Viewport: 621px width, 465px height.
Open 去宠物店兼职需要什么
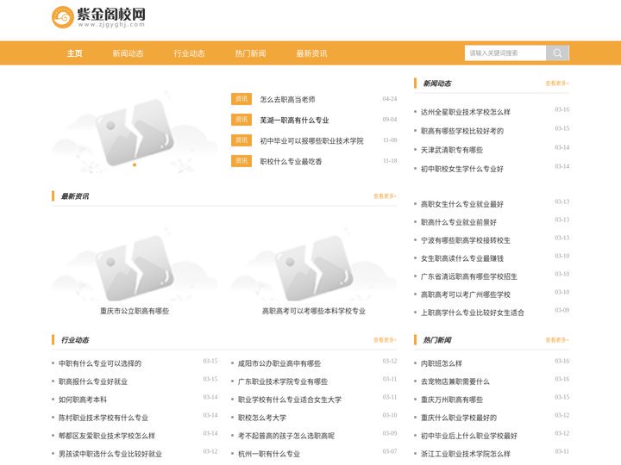click(455, 381)
